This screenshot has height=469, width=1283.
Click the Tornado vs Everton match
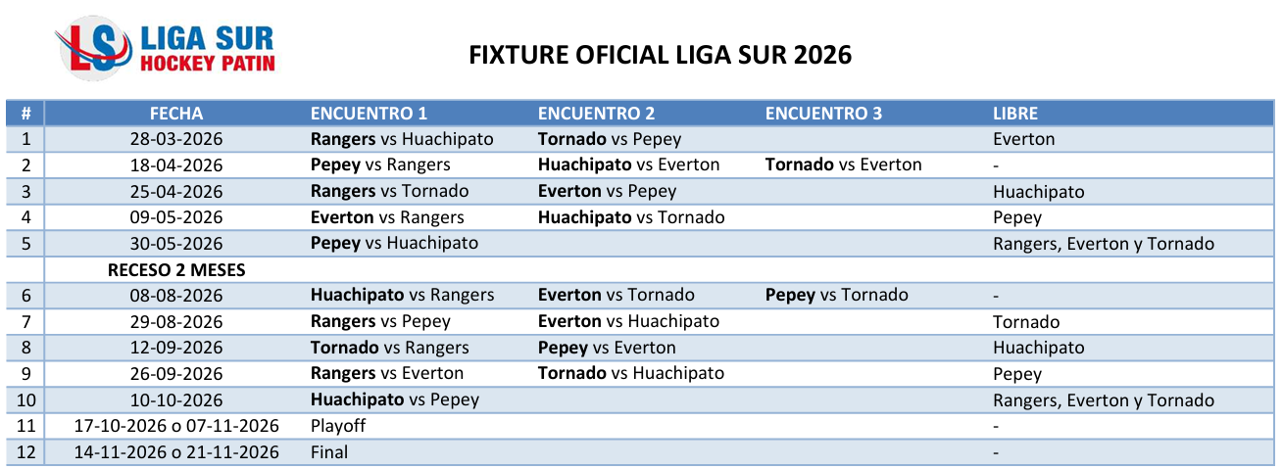point(843,164)
